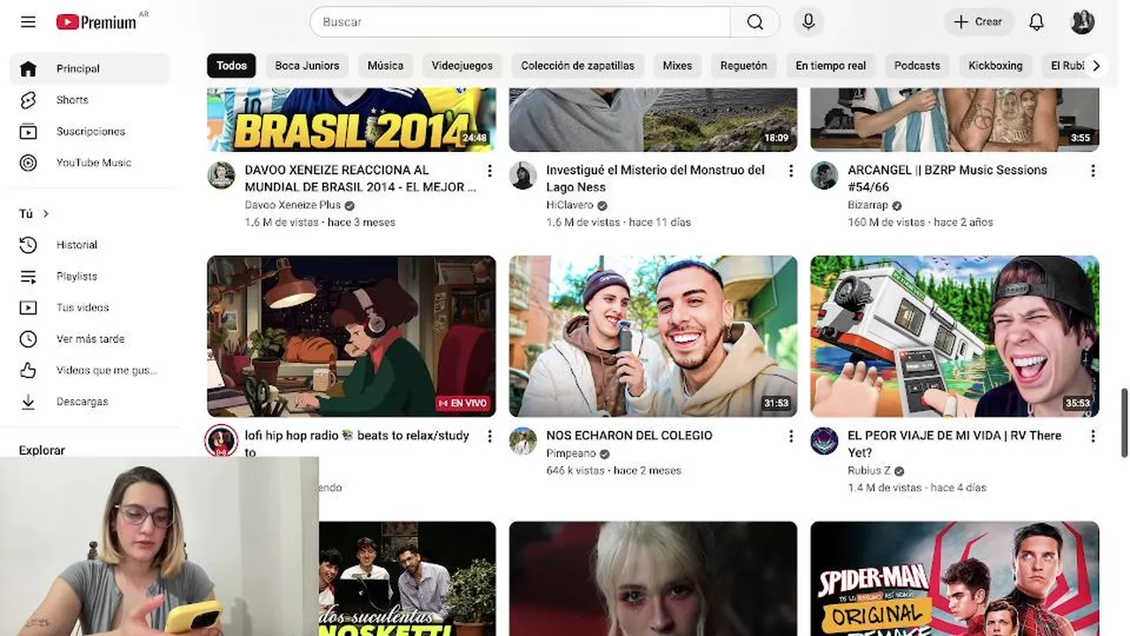This screenshot has width=1130, height=636.
Task: Open the account avatar menu
Action: click(1082, 22)
